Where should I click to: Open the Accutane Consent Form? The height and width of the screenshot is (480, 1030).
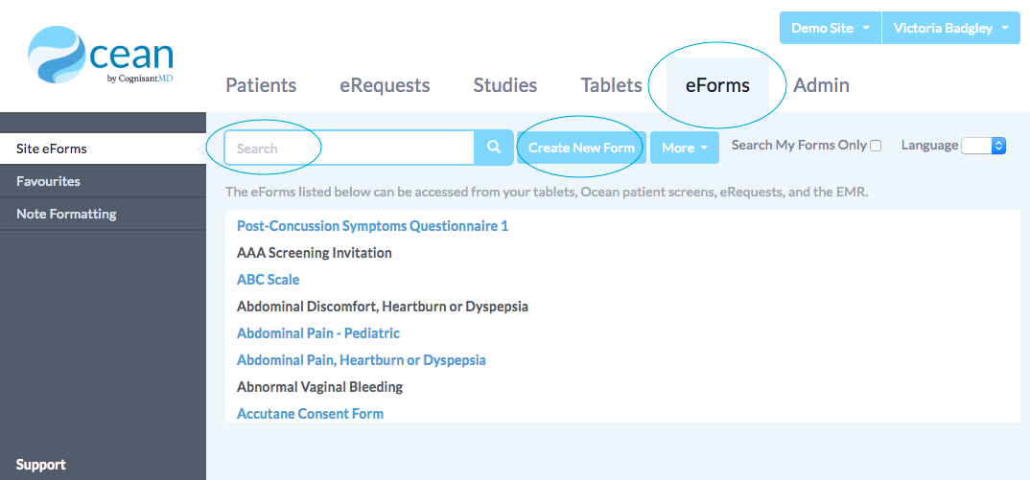(310, 414)
